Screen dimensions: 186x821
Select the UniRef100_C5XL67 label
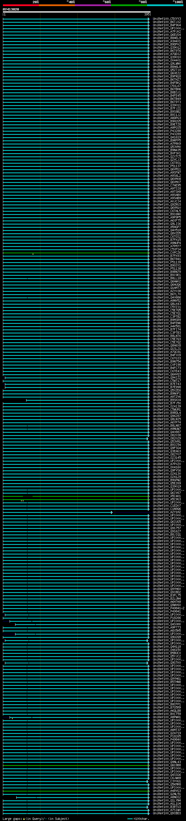pyautogui.click(x=167, y=86)
